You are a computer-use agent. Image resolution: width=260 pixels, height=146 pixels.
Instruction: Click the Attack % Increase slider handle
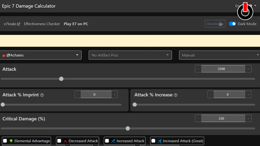(x=135, y=104)
